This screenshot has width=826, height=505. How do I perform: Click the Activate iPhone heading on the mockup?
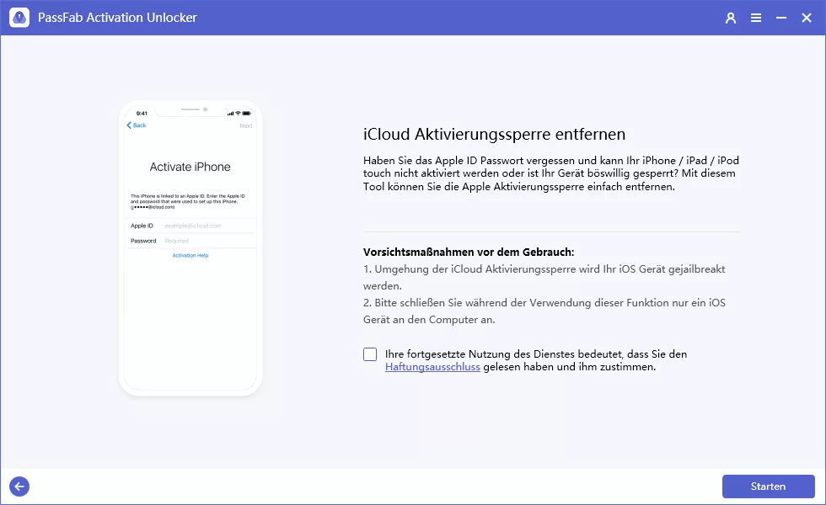pos(190,165)
